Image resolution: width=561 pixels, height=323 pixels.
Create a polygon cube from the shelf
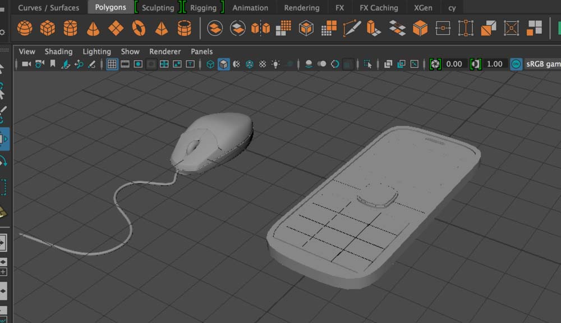[48, 28]
